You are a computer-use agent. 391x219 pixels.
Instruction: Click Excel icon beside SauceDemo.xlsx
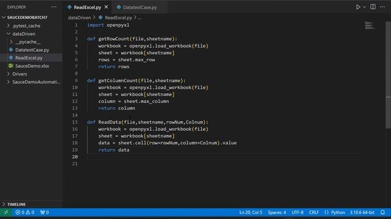point(11,66)
